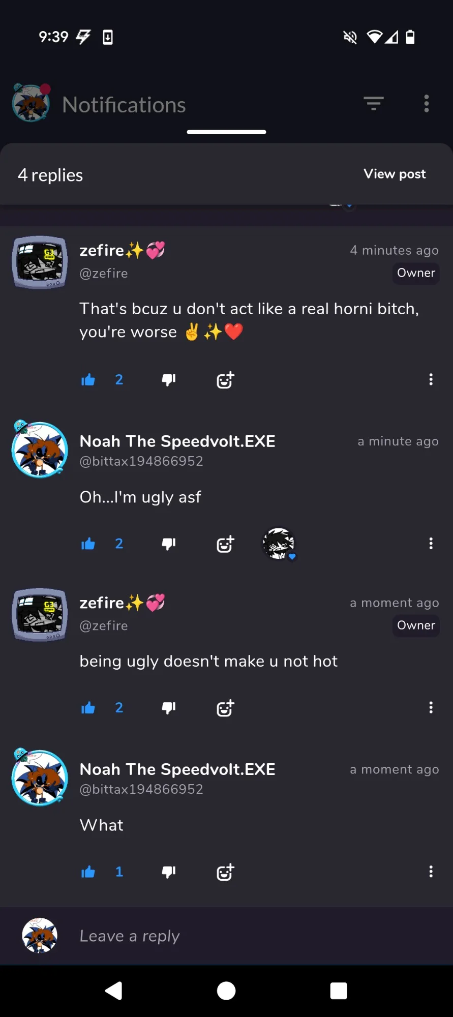
Task: Add reaction to 'being ugly' comment
Action: [x=225, y=708]
